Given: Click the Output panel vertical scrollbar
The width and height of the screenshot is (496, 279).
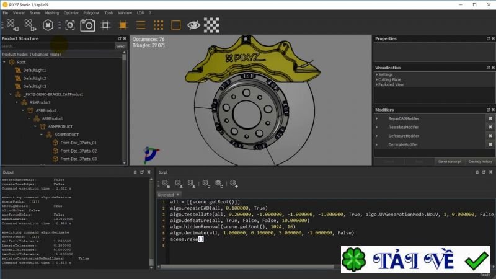Looking at the screenshot, I should pos(152,223).
